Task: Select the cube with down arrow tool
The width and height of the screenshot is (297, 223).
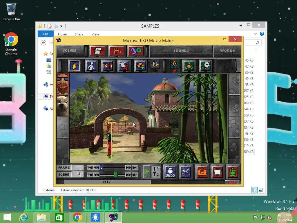Action: (174, 64)
